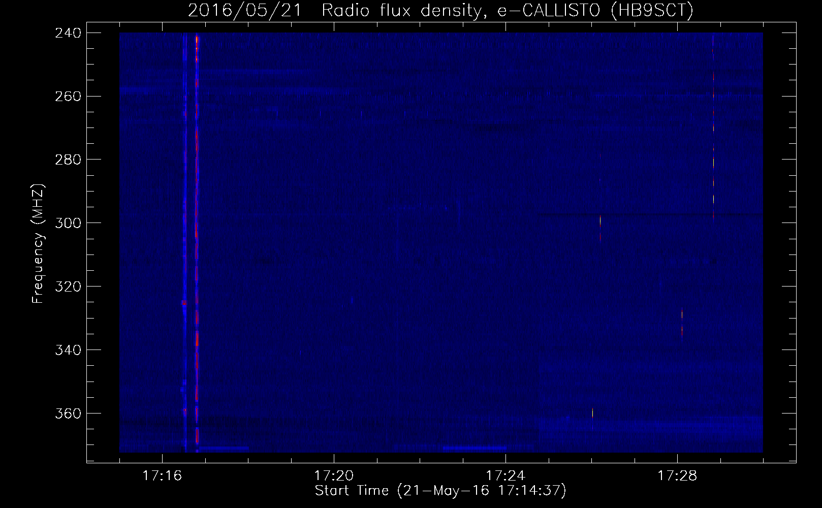
Task: Click the 17:28 time tick label
Action: coord(677,476)
